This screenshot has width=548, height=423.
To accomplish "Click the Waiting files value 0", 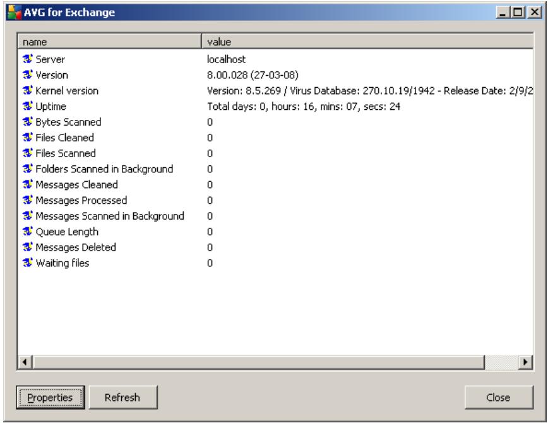I will coord(210,263).
